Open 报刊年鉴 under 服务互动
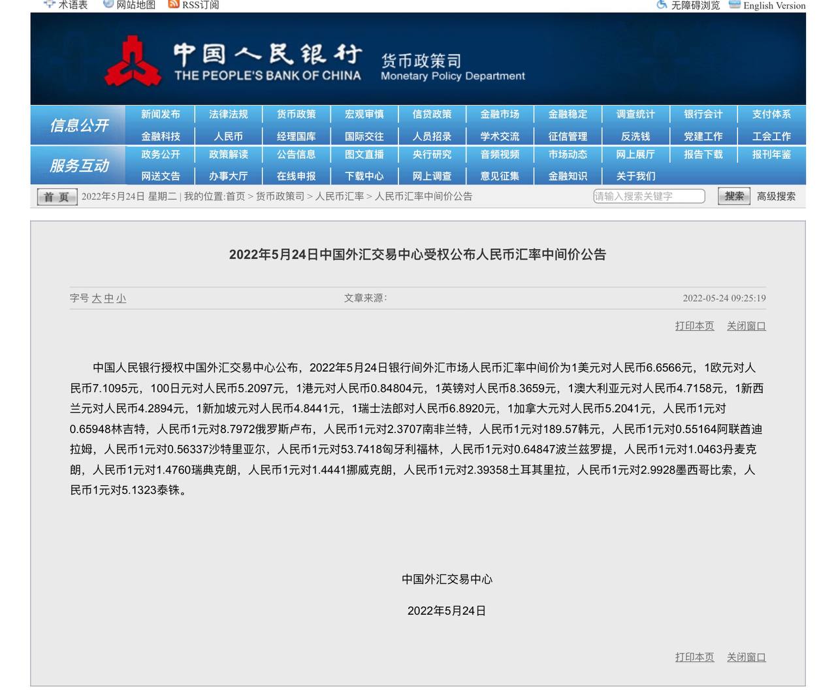This screenshot has width=836, height=699. click(x=771, y=155)
